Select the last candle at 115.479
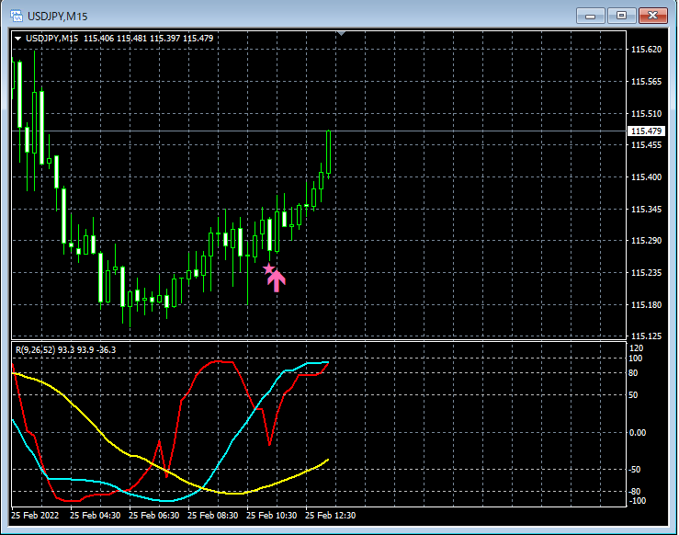 coord(329,153)
